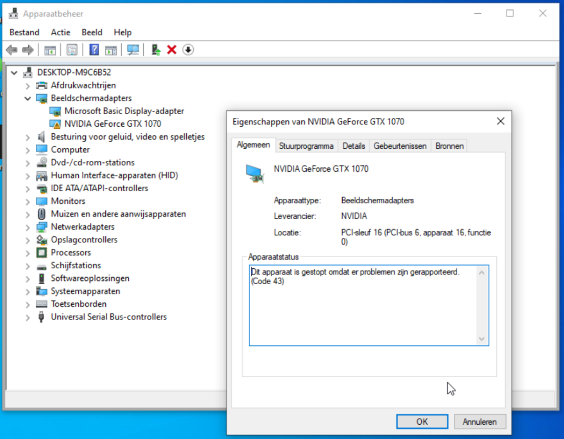Click the Apparaatstatus scrollbar down arrow

coord(482,339)
